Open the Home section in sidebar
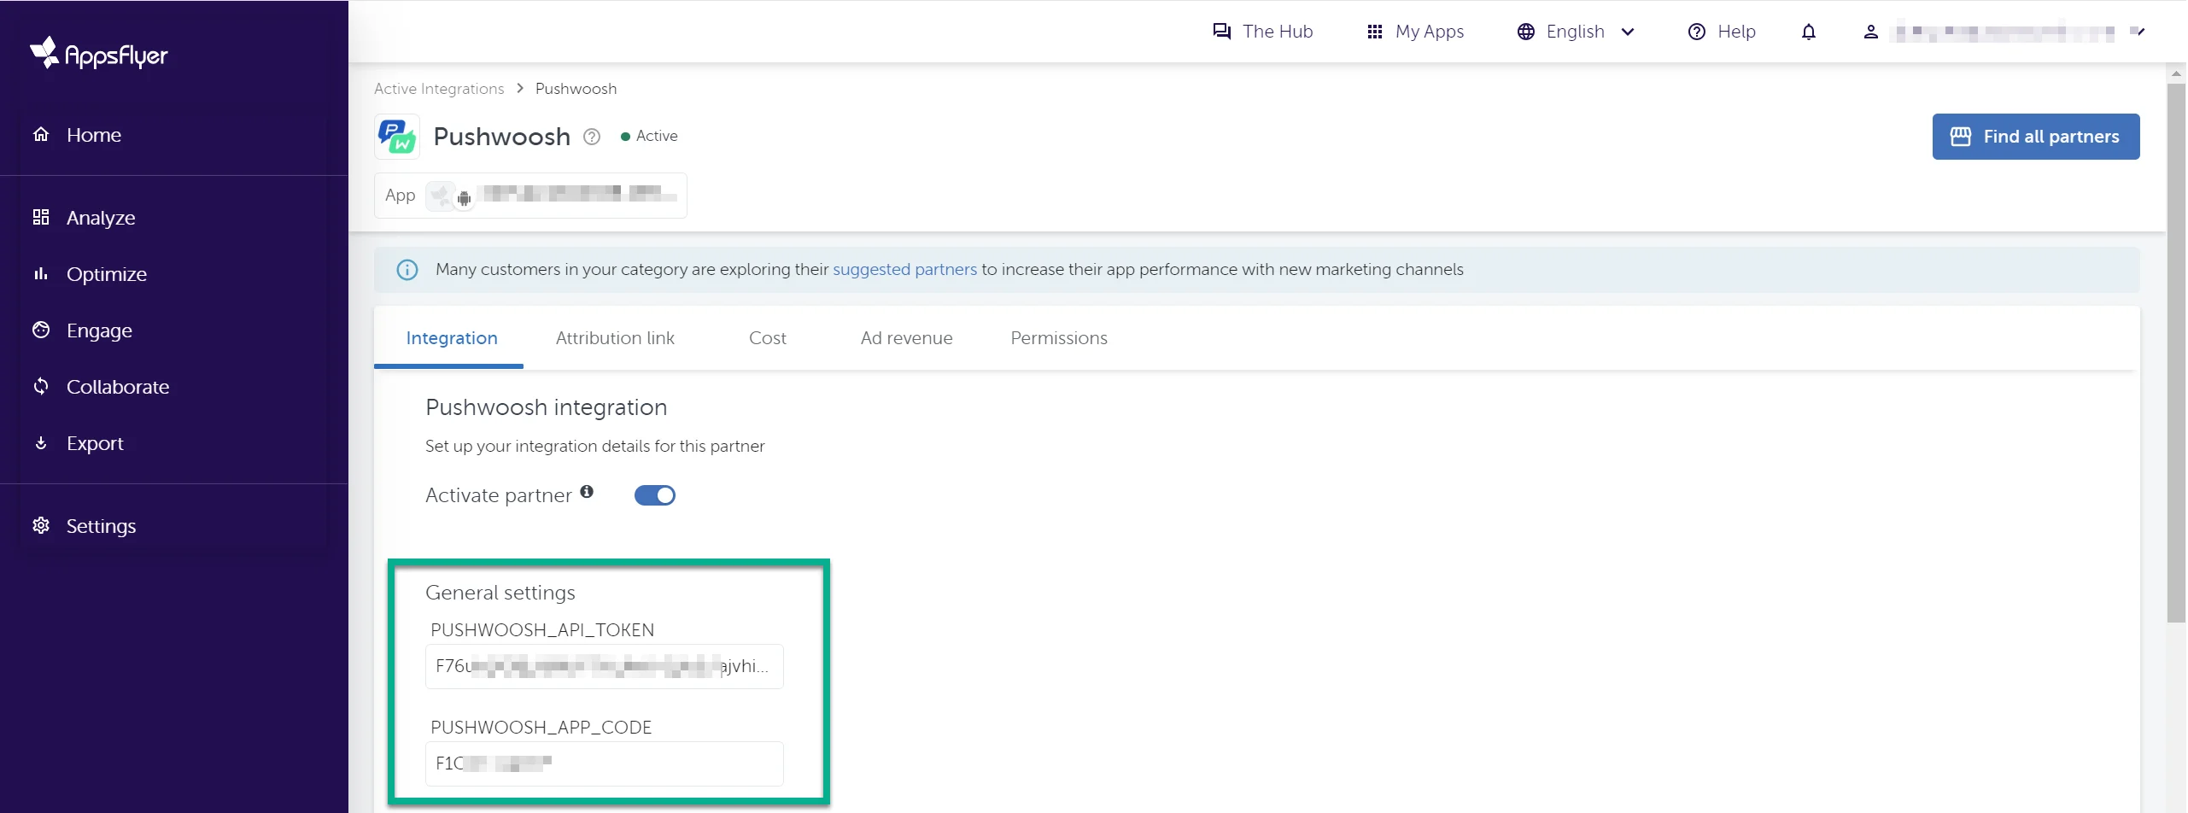This screenshot has width=2188, height=813. click(94, 135)
